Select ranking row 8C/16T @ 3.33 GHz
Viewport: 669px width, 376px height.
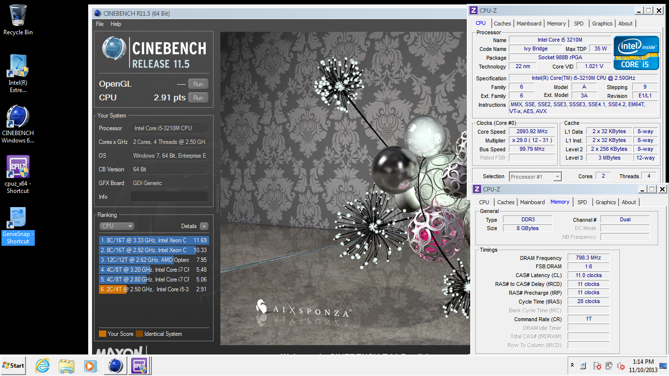click(154, 240)
